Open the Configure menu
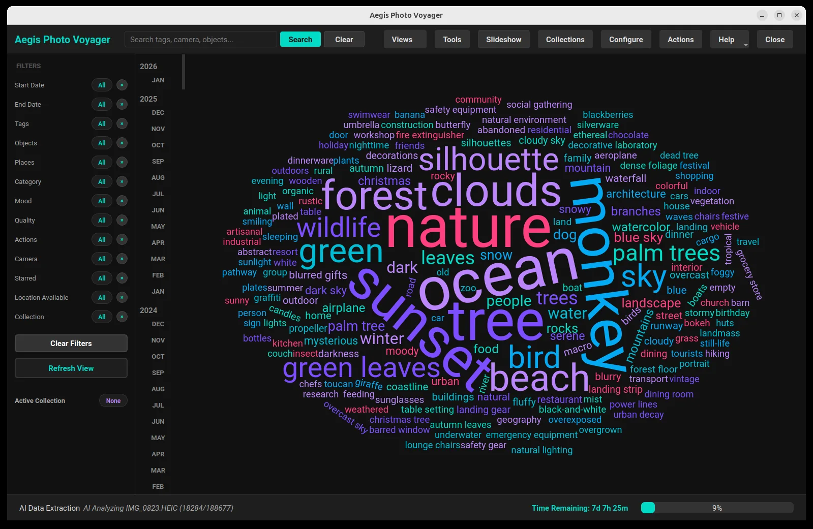813x529 pixels. coord(626,39)
